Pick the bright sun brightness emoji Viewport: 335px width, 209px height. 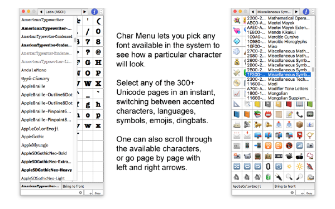[x=299, y=167]
